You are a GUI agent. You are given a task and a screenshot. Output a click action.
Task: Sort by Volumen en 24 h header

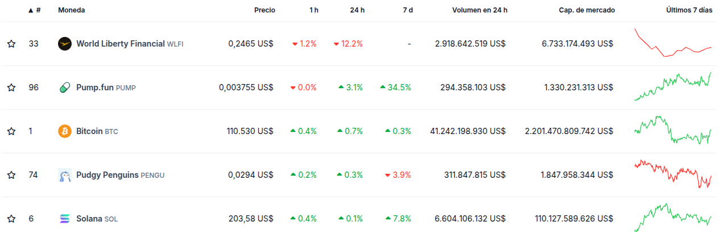[479, 10]
